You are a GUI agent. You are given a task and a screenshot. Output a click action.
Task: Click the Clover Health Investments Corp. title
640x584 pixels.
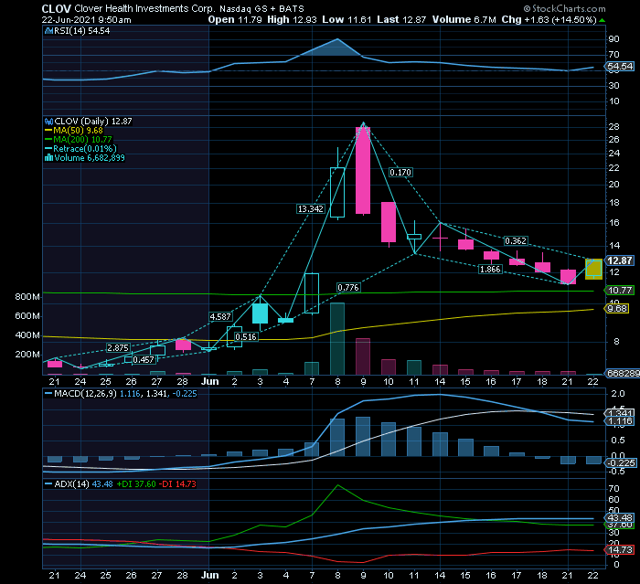click(144, 8)
